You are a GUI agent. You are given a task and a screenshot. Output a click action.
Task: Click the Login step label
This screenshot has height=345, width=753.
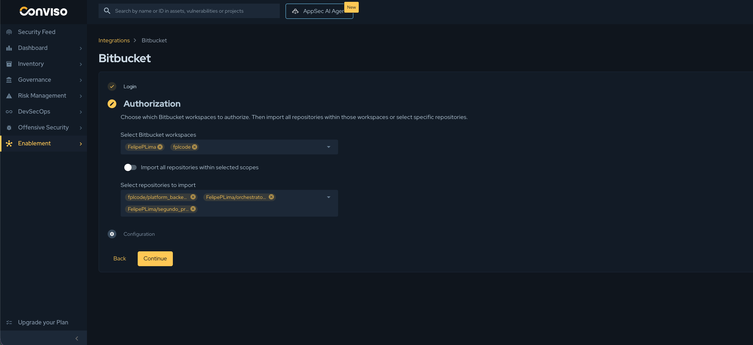(130, 86)
